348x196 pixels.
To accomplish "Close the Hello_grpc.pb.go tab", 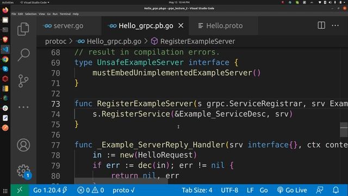I will (x=181, y=26).
